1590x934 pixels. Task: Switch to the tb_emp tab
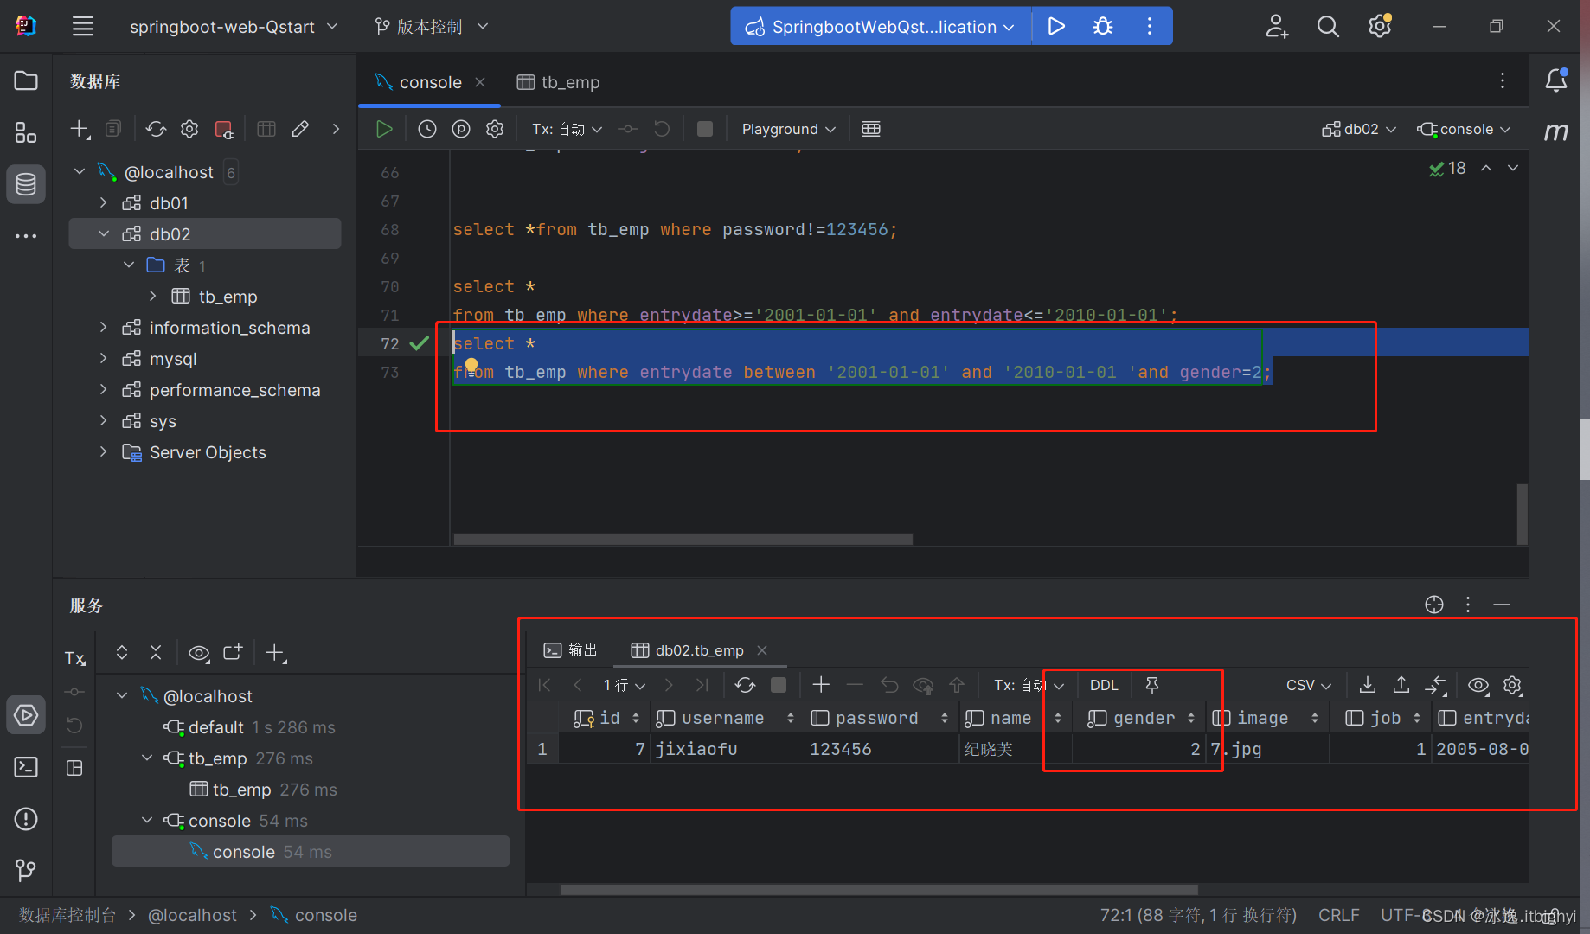click(567, 82)
